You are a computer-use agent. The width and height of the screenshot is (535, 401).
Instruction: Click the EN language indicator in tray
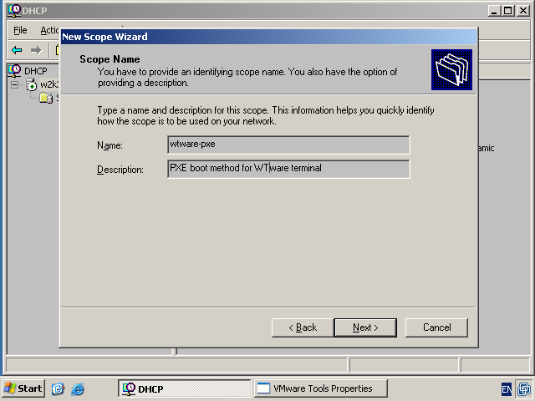coord(507,389)
